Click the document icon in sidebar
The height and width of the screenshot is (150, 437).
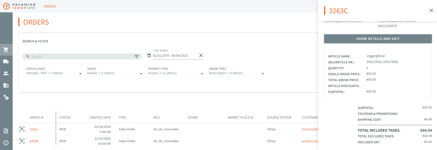(x=6, y=131)
